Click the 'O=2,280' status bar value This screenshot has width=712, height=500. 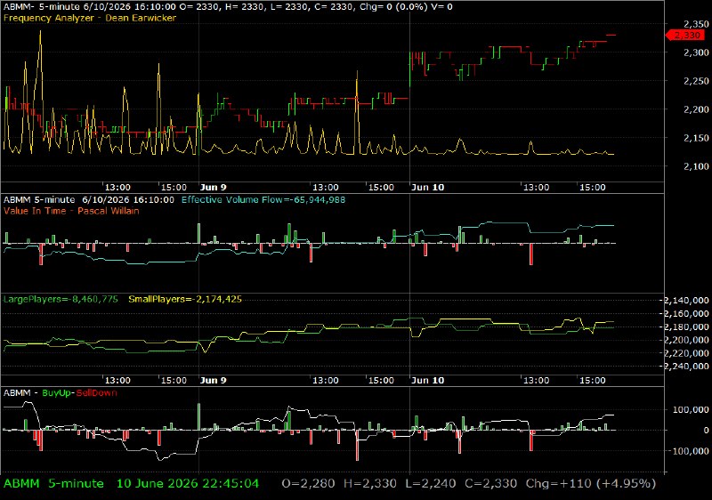[x=308, y=484]
